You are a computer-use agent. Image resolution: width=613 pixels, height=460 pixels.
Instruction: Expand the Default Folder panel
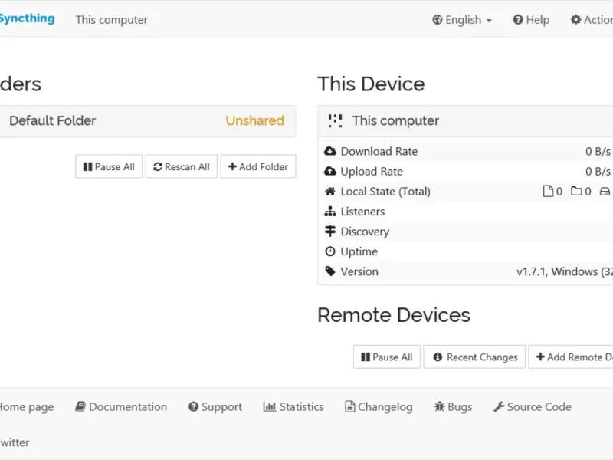[146, 120]
